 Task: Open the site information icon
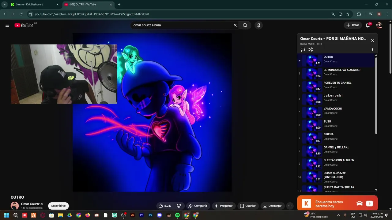[30, 14]
